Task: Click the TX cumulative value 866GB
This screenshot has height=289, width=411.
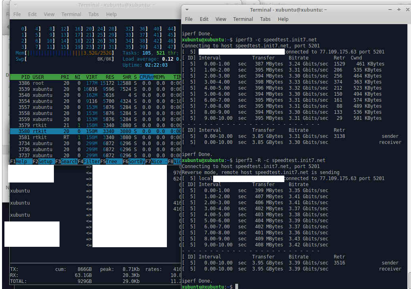Action: pyautogui.click(x=85, y=269)
